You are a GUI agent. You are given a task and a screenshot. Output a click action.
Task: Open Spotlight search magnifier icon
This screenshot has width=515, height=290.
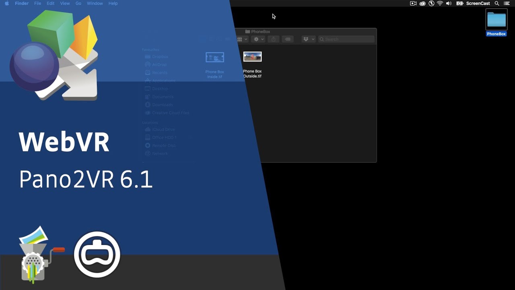(x=497, y=3)
